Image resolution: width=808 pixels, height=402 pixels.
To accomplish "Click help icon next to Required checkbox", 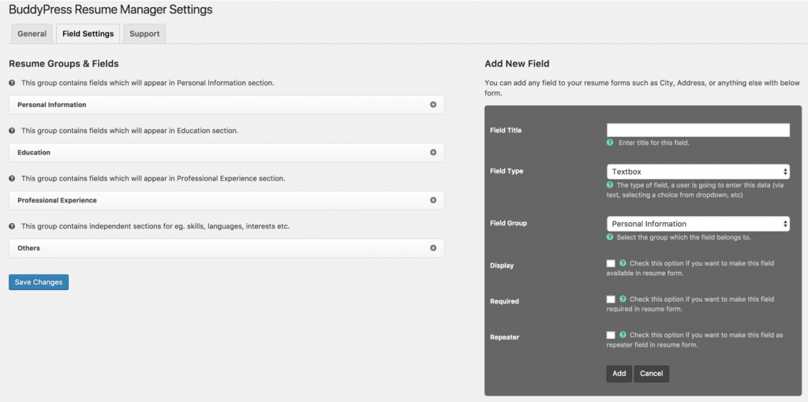I will tap(623, 299).
